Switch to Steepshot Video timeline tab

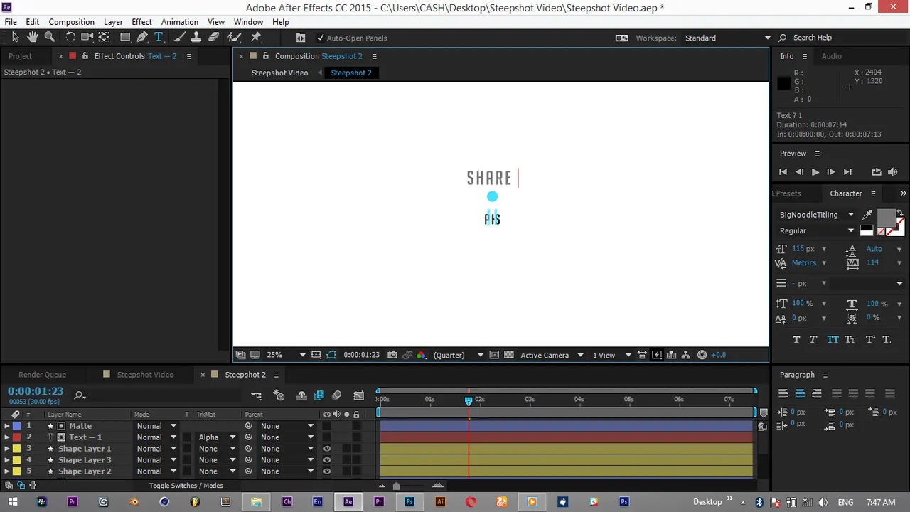tap(145, 375)
